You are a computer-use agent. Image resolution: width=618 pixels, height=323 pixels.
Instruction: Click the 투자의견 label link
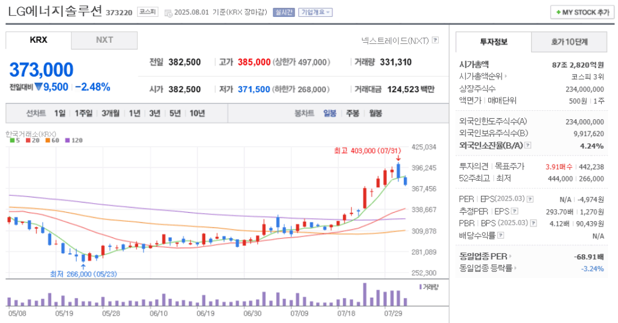[474, 166]
